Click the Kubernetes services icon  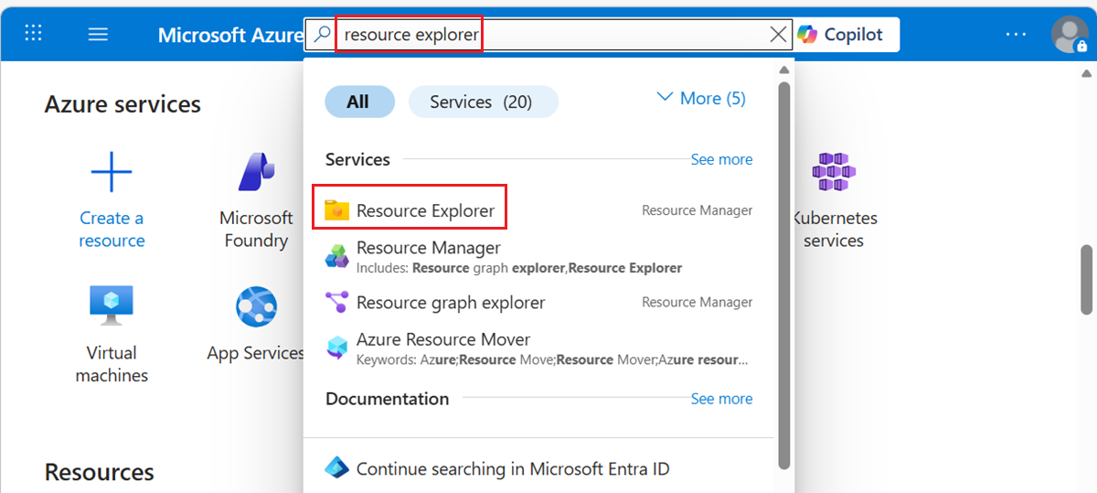coord(833,172)
